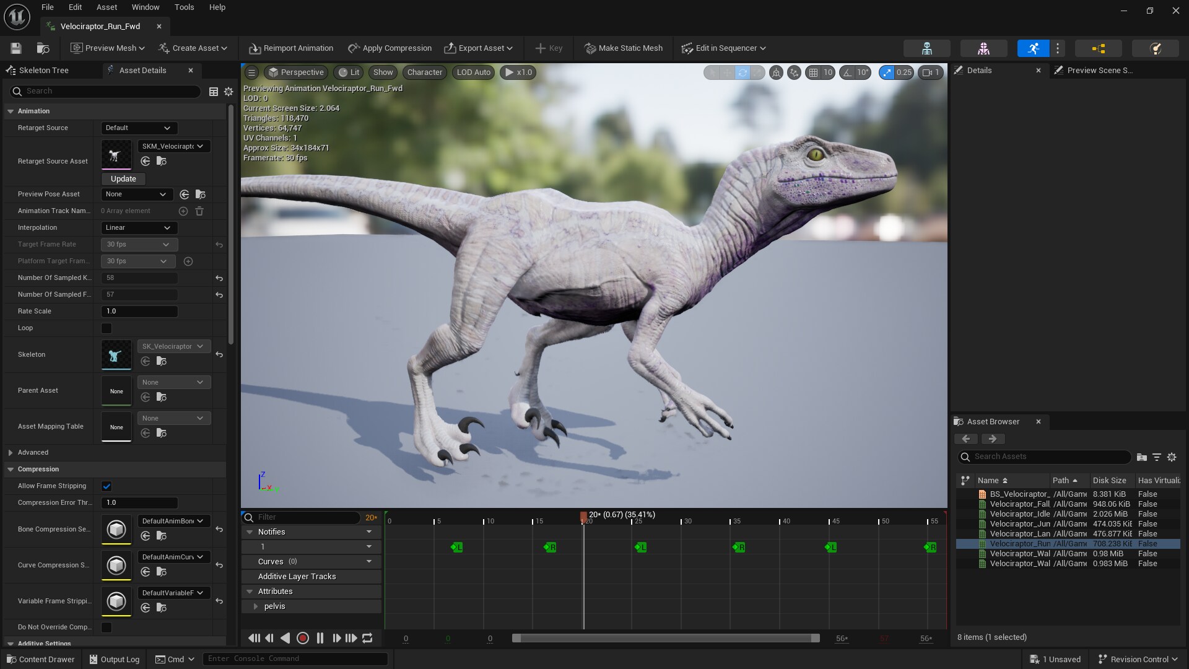Image resolution: width=1189 pixels, height=669 pixels.
Task: Expand the pelvis attribute track
Action: pos(257,606)
